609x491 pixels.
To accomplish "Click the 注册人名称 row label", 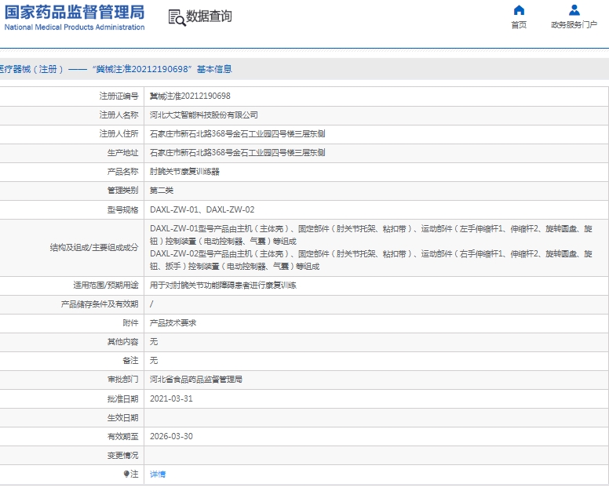I will coord(119,115).
